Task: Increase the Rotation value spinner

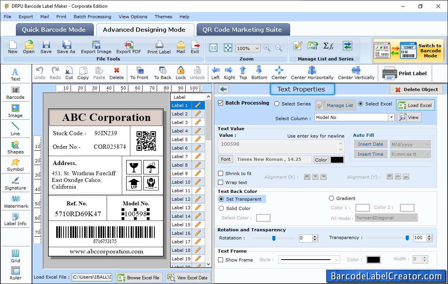Action: (x=315, y=236)
